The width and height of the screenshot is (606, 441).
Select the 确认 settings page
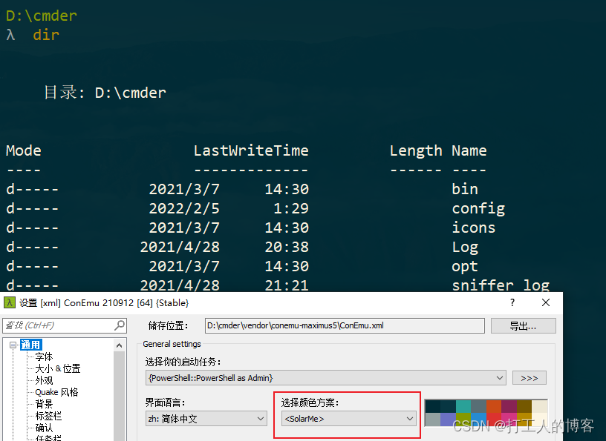pos(43,428)
